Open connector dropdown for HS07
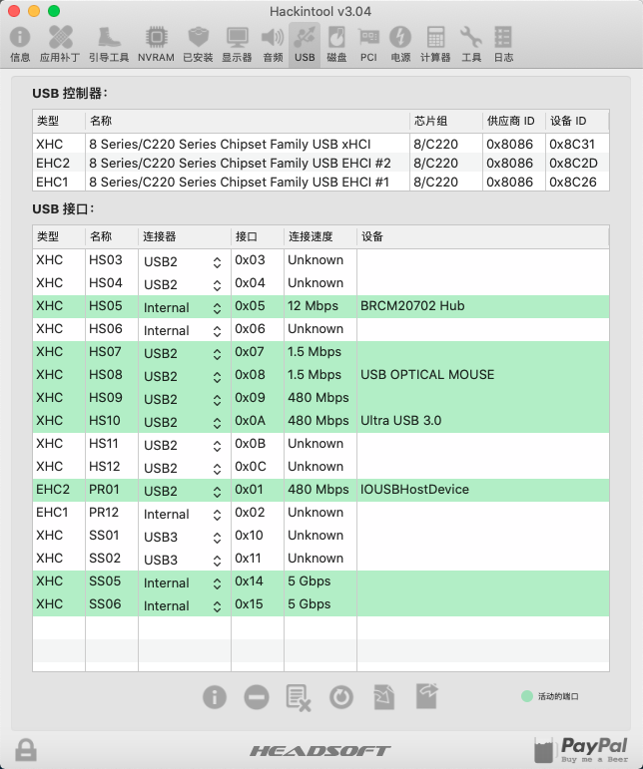 tap(184, 354)
